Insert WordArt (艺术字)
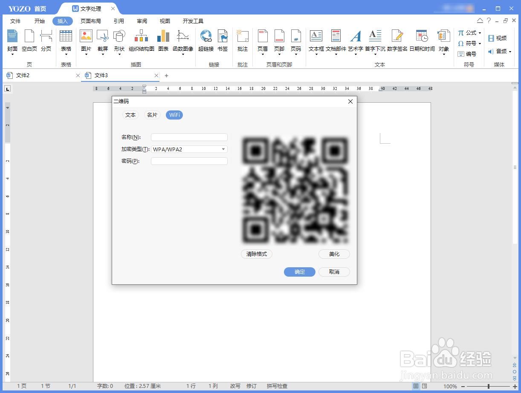Screen dimensions: 521x393 tap(356, 42)
